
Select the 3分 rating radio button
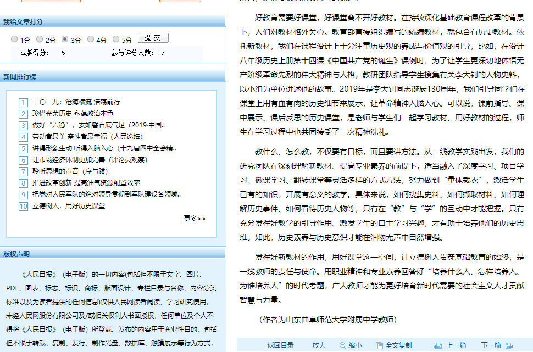click(65, 40)
